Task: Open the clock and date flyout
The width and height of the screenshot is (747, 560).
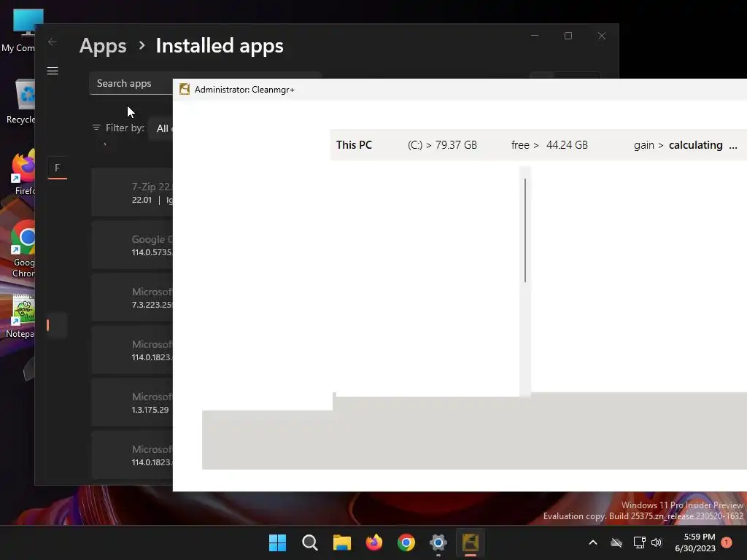Action: click(x=695, y=542)
